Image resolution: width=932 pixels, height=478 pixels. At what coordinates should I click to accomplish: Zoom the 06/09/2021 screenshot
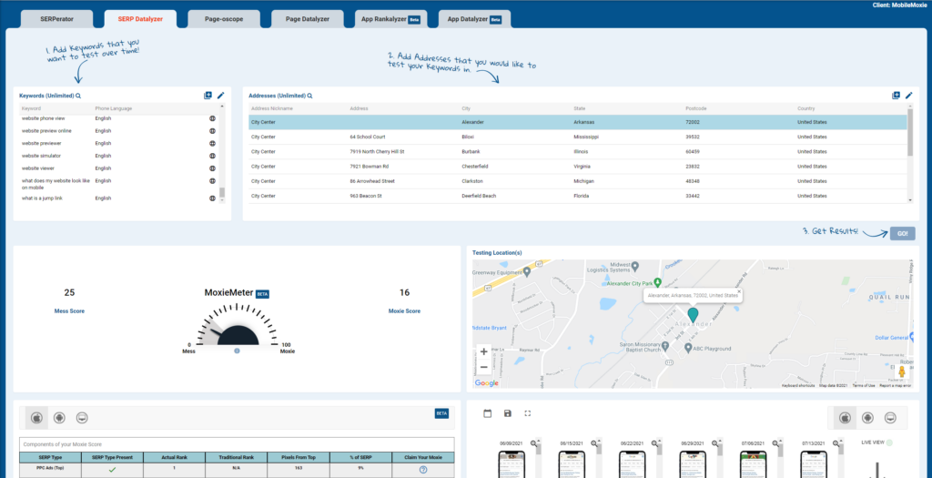tap(533, 443)
